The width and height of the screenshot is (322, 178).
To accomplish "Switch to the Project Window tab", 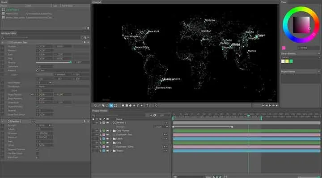I will pos(100,111).
